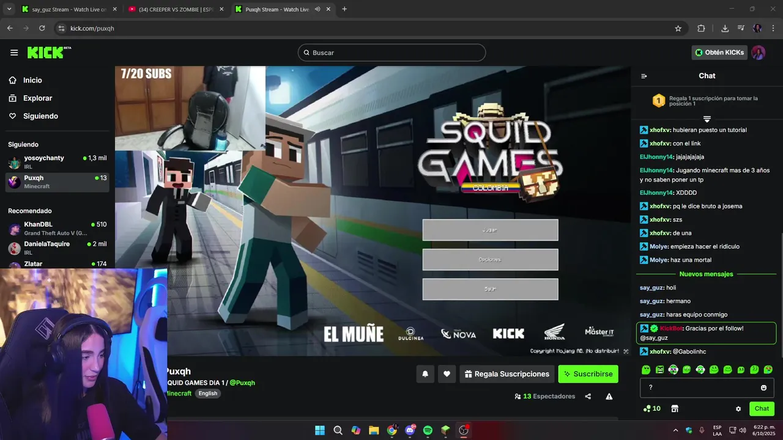Send message with the Chat button
783x440 pixels.
762,409
